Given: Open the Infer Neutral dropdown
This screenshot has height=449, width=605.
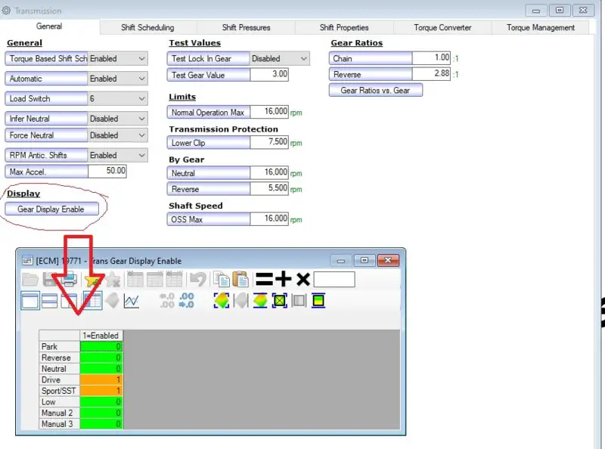Looking at the screenshot, I should [118, 119].
